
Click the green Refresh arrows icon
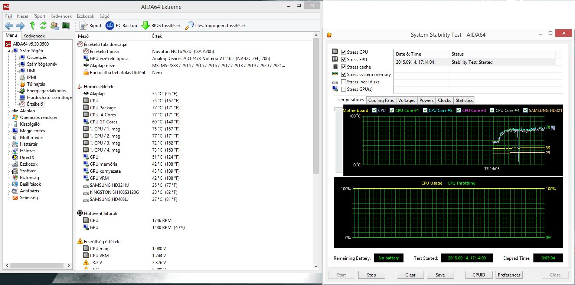coord(43,26)
